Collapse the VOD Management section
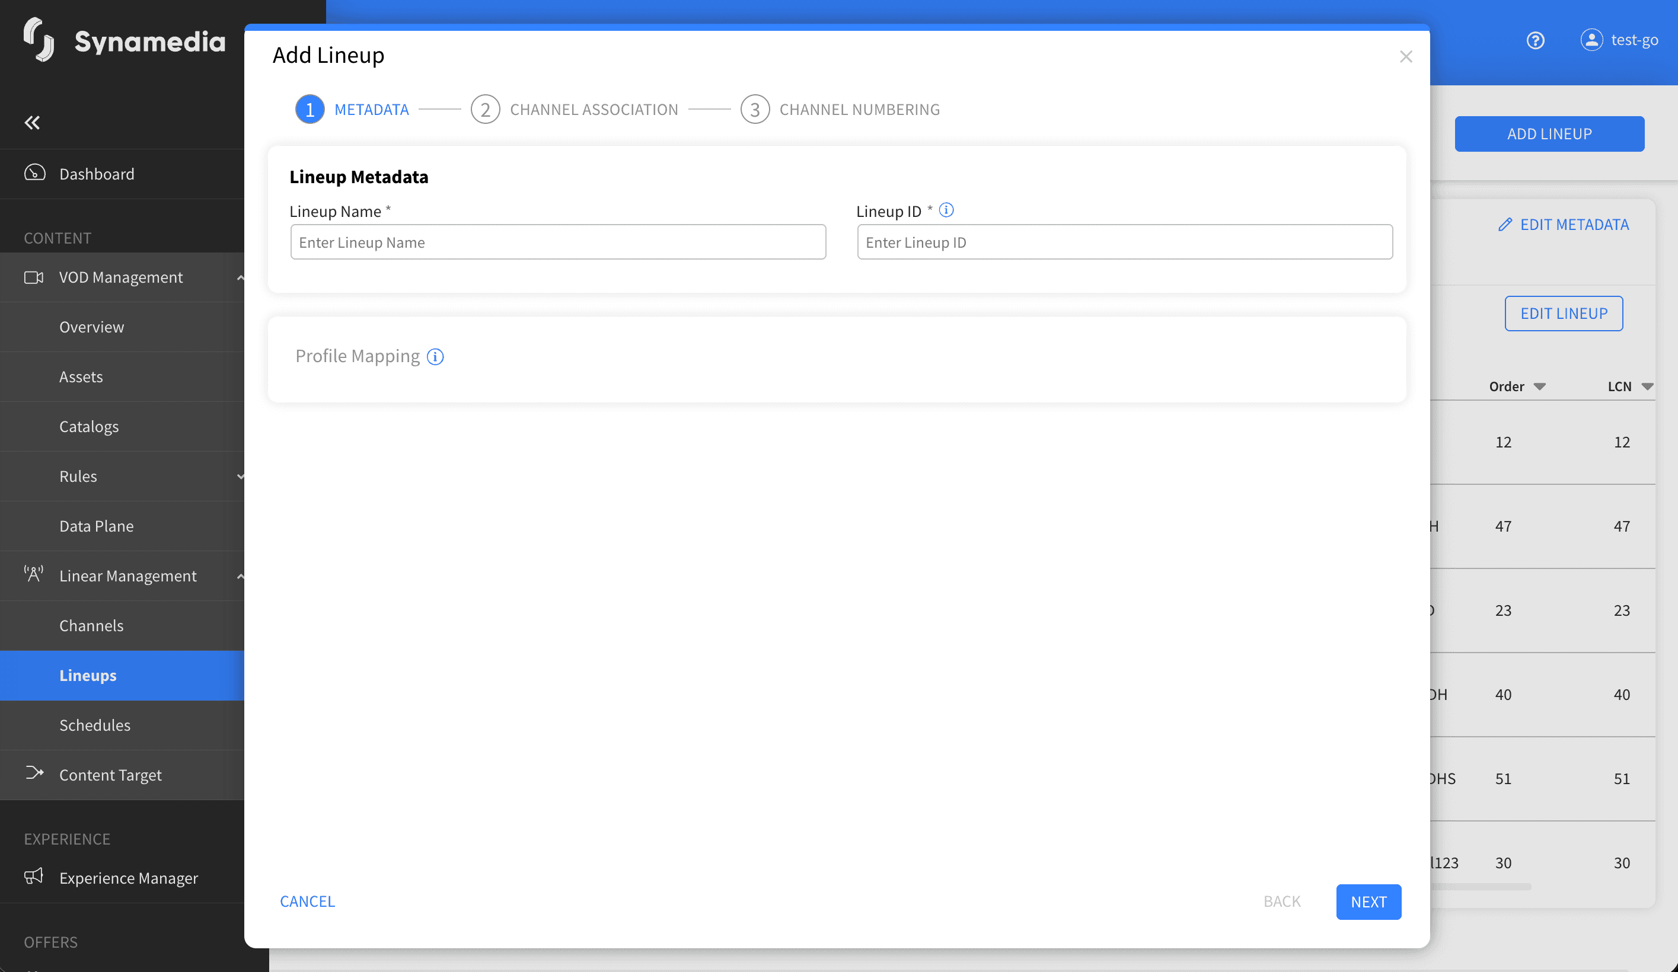Image resolution: width=1678 pixels, height=972 pixels. pyautogui.click(x=240, y=277)
